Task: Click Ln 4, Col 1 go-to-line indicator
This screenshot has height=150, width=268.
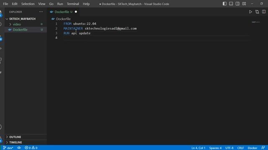Action: point(198,148)
